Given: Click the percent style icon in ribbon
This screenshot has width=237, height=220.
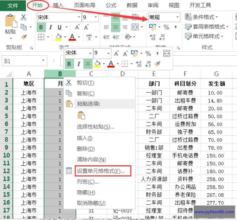Looking at the screenshot, I should coord(166,27).
